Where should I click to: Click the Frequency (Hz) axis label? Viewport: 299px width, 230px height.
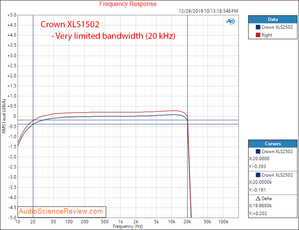point(128,227)
